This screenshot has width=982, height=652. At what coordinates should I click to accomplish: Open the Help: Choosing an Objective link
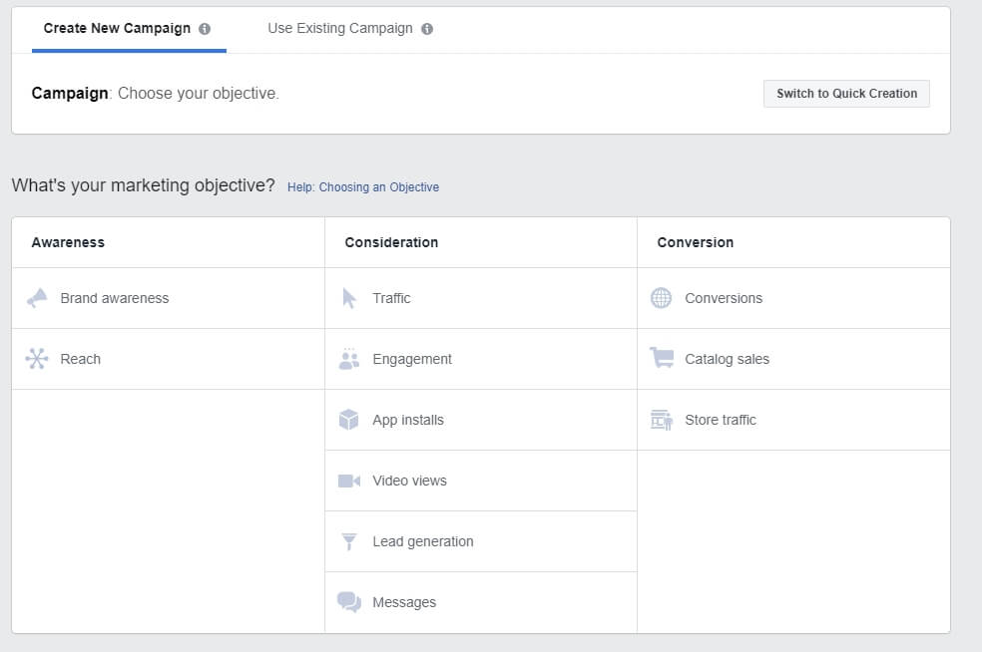363,186
